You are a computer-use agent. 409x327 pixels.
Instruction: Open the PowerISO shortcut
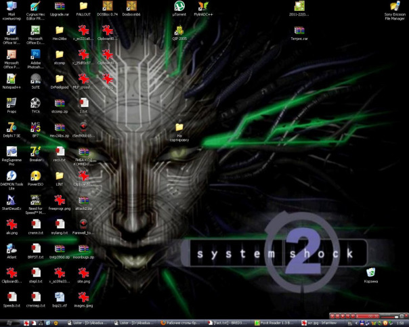coord(35,178)
